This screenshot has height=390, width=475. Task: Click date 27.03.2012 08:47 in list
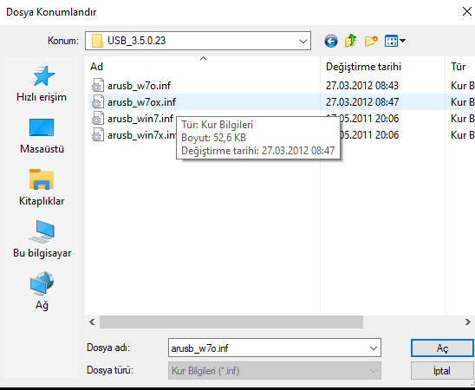[362, 102]
